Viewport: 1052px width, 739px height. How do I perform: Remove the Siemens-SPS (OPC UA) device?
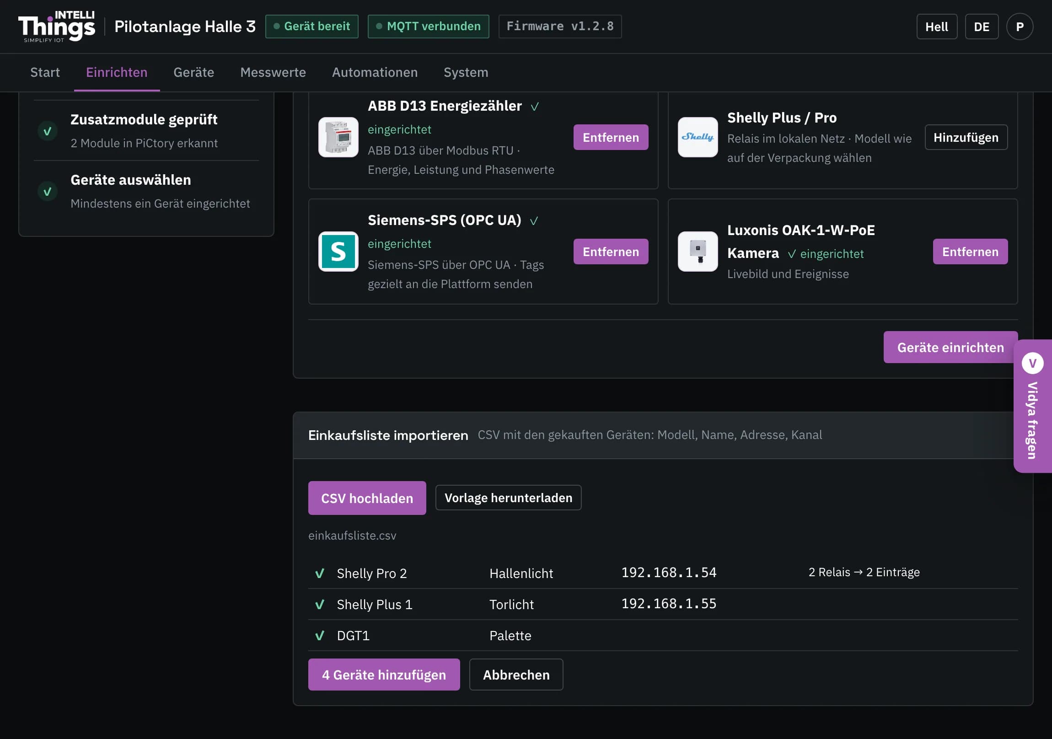(611, 252)
